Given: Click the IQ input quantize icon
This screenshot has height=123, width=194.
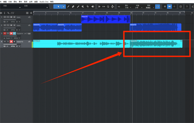Looking at the screenshot, I should click(119, 7).
